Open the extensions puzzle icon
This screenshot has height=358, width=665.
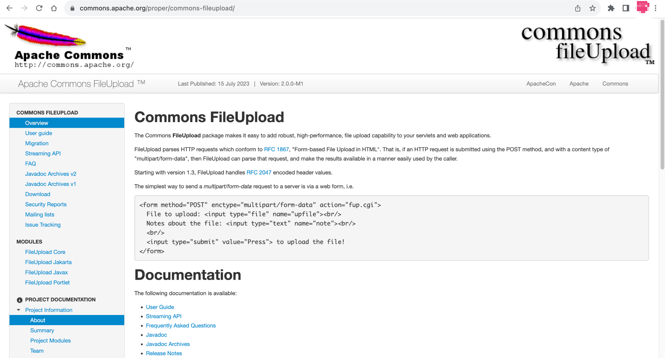(x=611, y=8)
